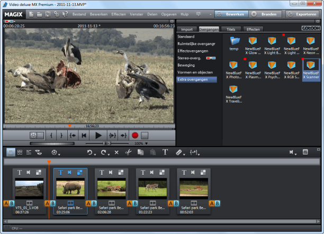Select the zebra clip thumbnail
Screen dimensions: 324x234
[x=152, y=189]
